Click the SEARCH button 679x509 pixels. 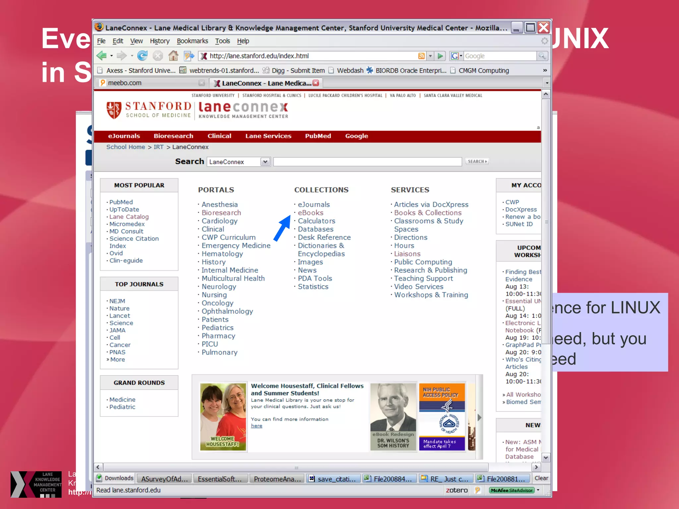tap(477, 161)
